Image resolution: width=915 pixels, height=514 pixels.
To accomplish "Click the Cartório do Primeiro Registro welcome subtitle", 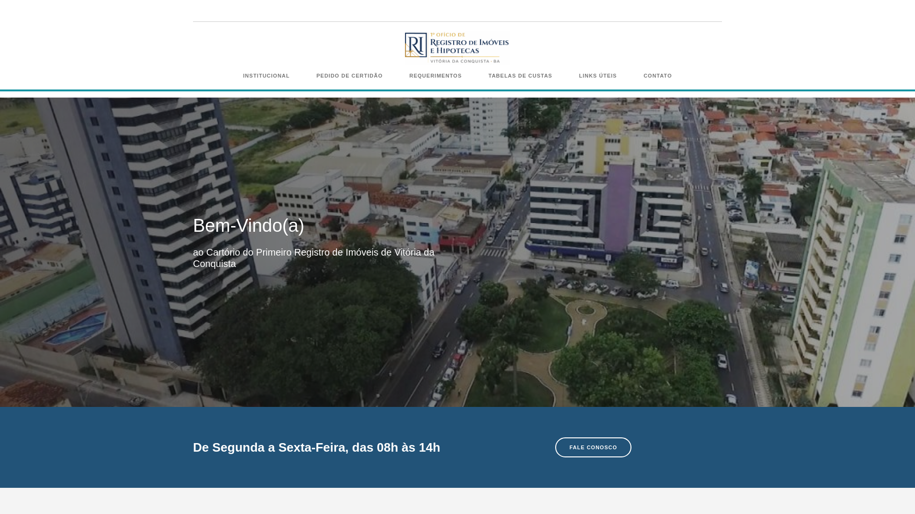I will pos(314,258).
